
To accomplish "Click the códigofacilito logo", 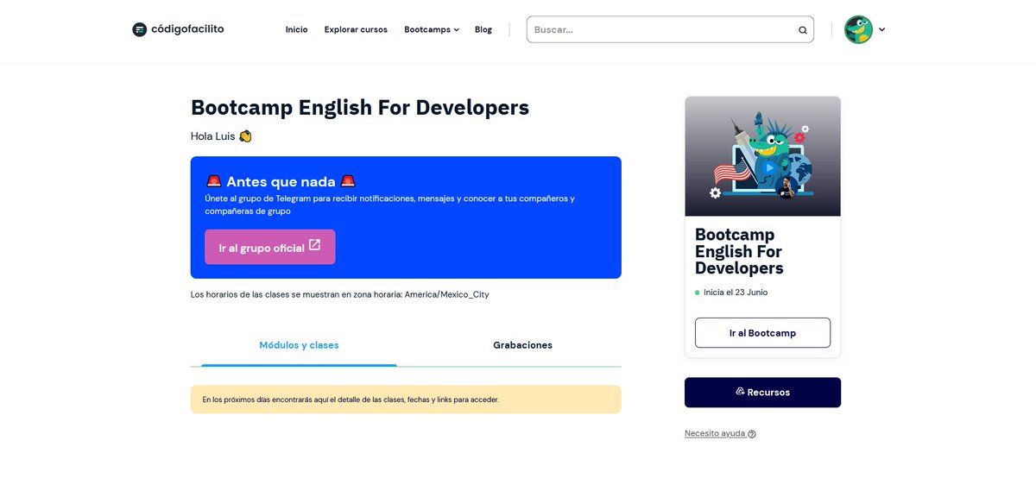I will click(178, 29).
